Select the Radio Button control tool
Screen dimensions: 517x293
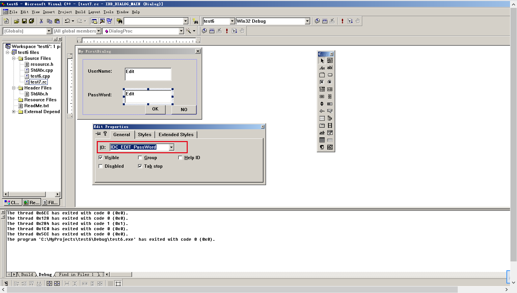[330, 82]
